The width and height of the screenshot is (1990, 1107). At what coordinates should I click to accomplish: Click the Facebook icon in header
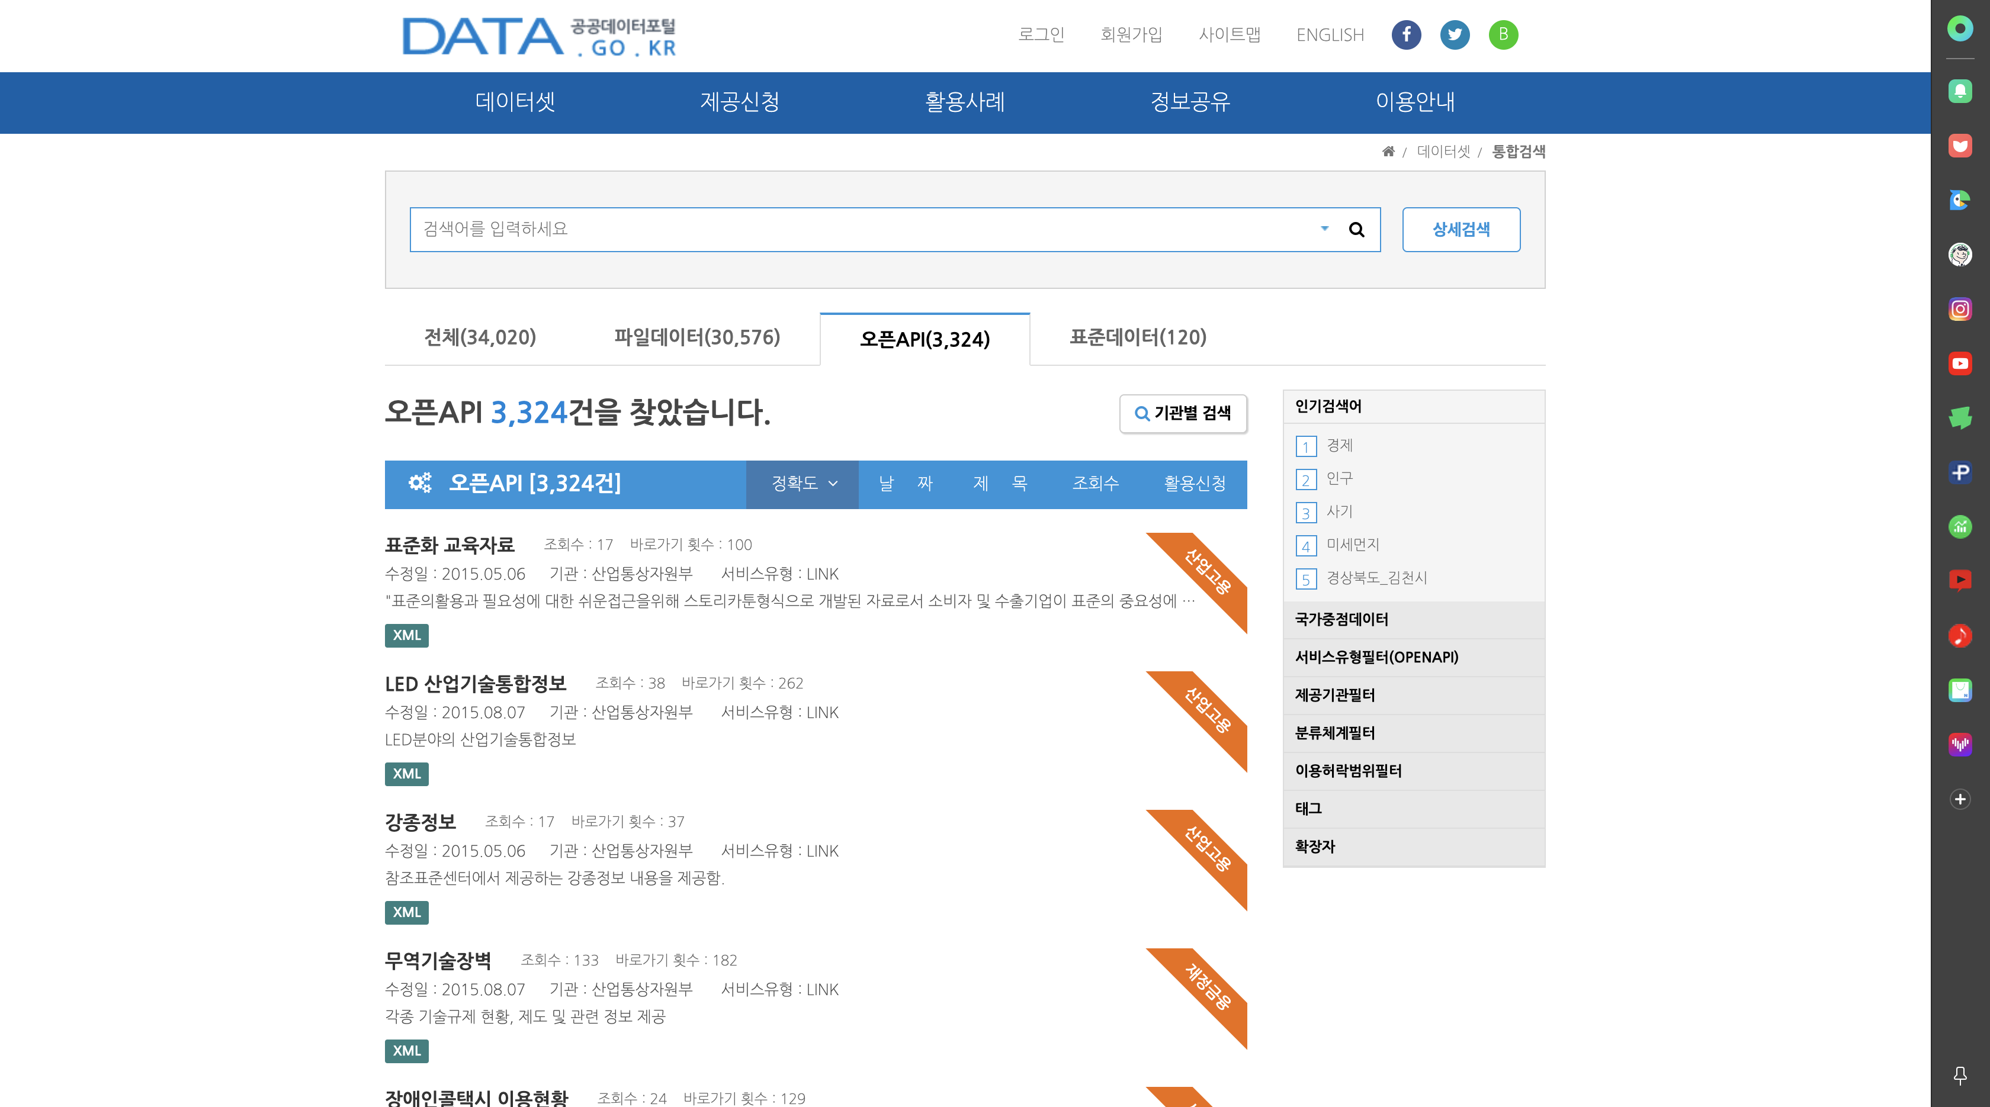click(1406, 34)
